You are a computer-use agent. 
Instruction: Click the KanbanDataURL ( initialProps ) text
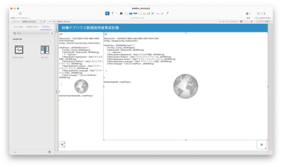[x=117, y=82]
